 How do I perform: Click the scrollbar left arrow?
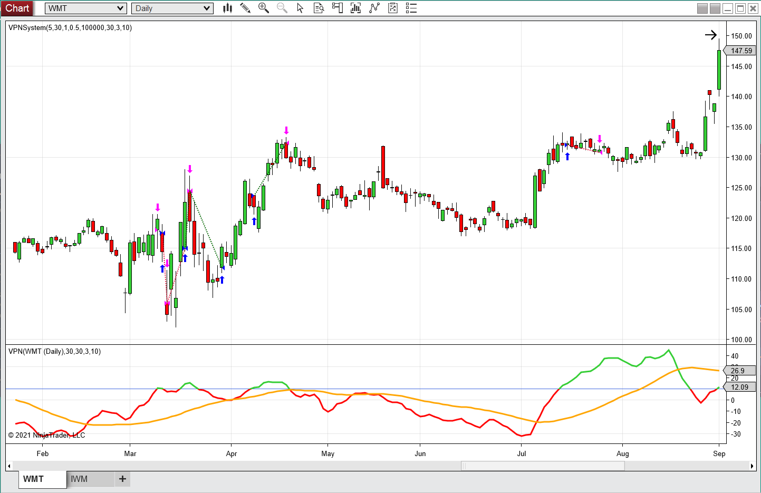[8, 466]
